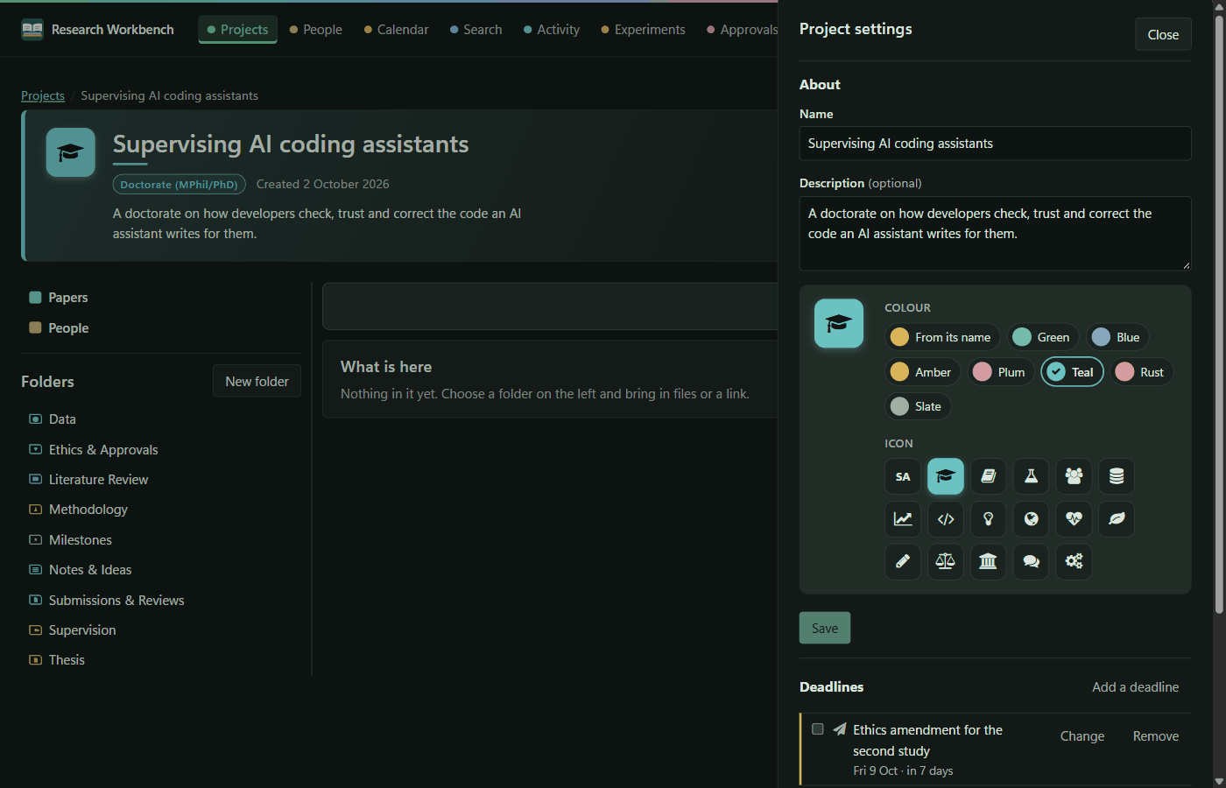The image size is (1226, 788).
Task: Tick the Ethics amendment deadline checkbox
Action: coord(818,729)
